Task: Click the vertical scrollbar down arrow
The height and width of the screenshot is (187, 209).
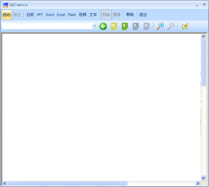Action: click(203, 178)
